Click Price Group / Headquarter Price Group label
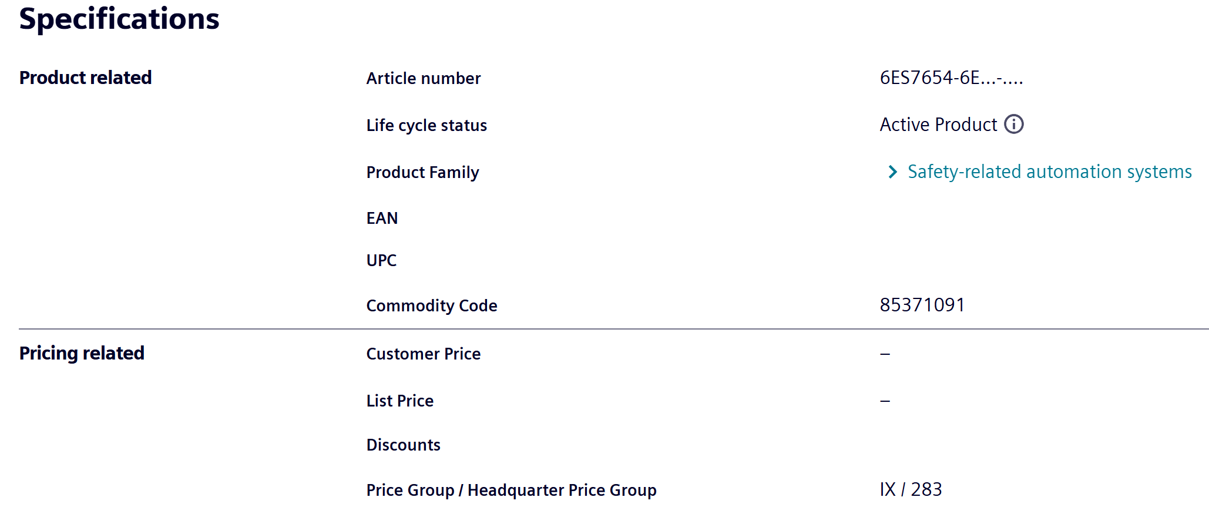The image size is (1209, 524). click(x=511, y=491)
